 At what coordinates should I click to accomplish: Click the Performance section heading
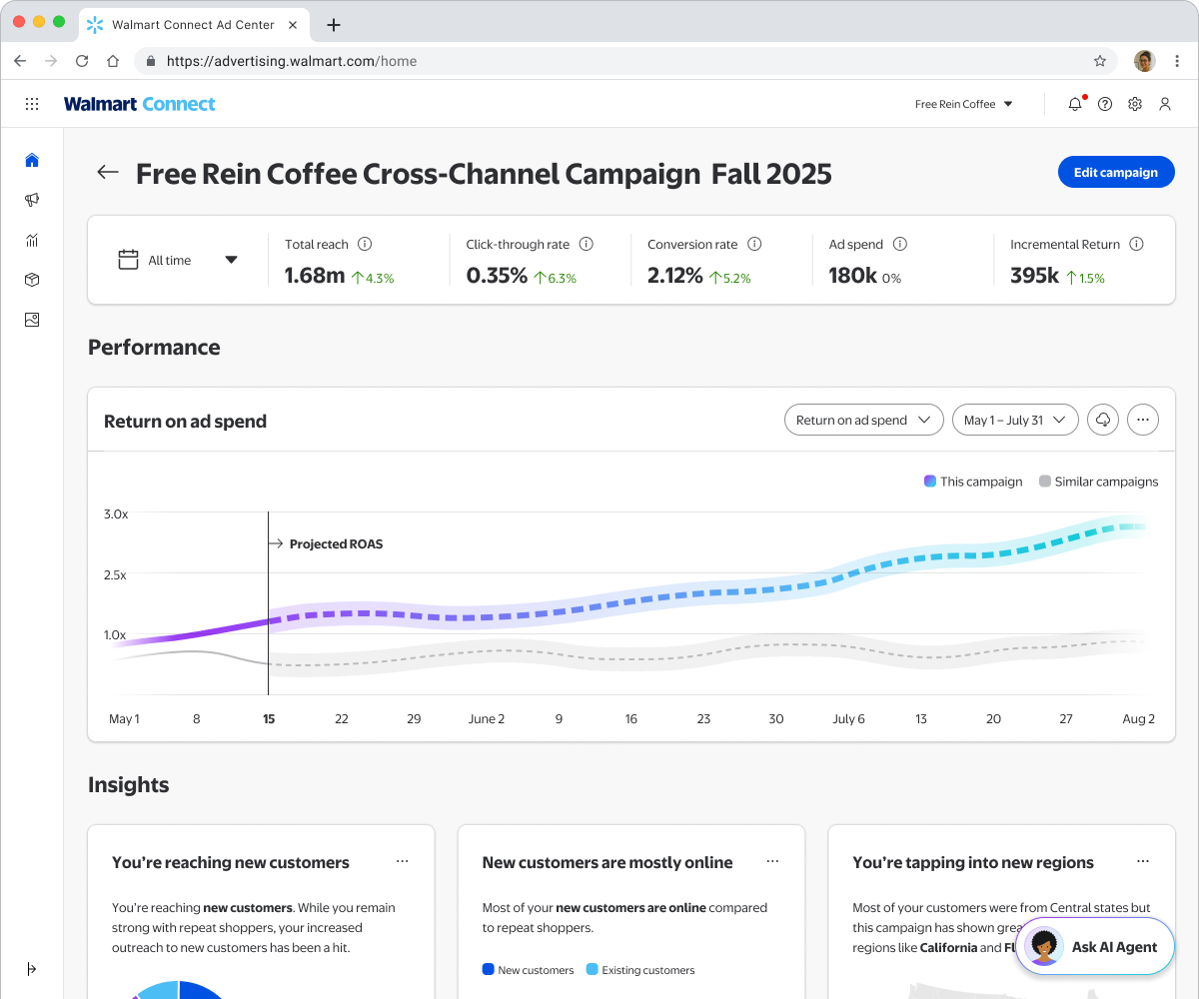tap(154, 347)
